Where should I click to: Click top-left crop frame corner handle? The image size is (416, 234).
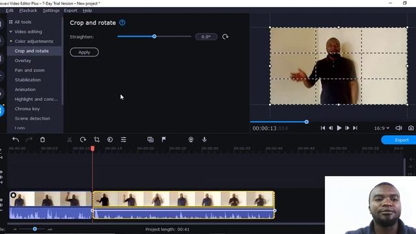point(270,27)
